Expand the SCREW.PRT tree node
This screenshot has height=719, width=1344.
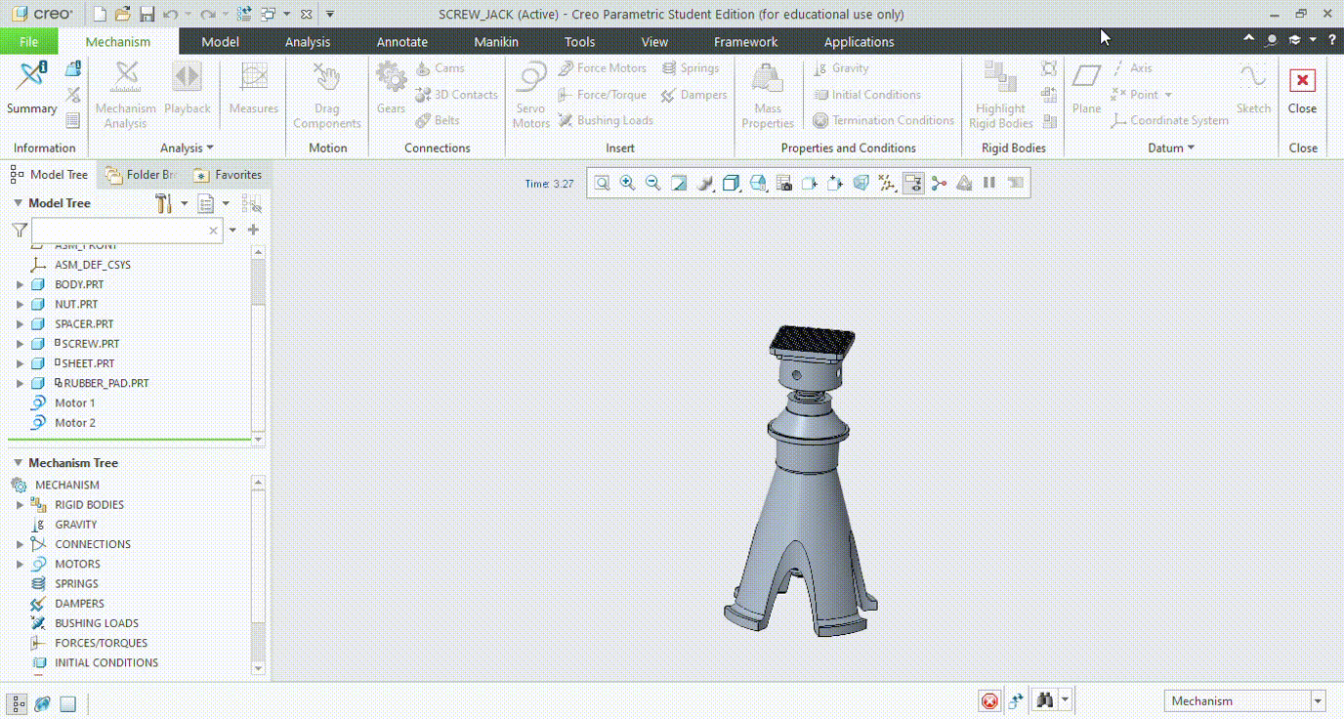(20, 344)
